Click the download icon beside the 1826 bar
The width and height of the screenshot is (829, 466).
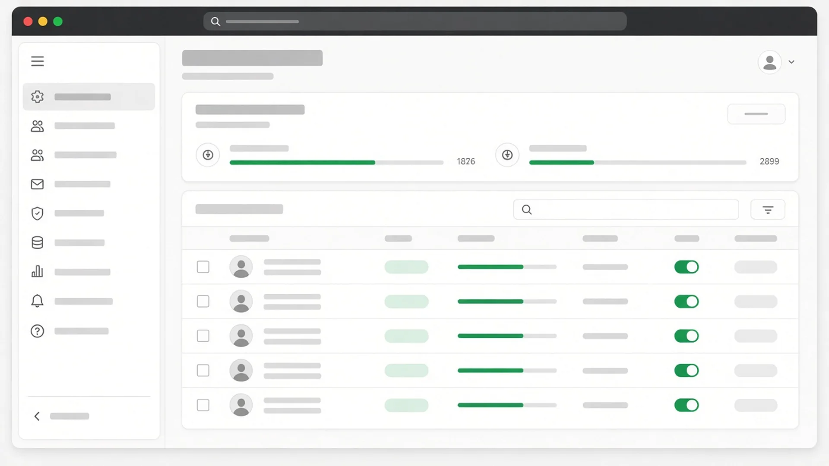[208, 154]
